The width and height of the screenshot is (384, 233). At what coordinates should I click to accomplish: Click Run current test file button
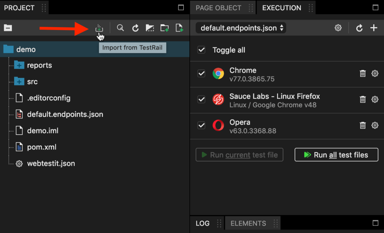pos(239,155)
